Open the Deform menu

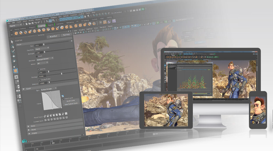66,16
